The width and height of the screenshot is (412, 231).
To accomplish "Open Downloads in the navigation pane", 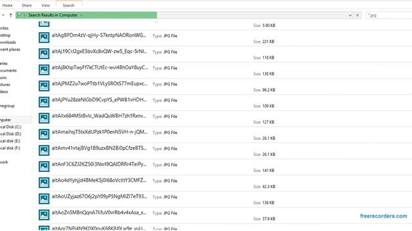I will click(x=8, y=42).
